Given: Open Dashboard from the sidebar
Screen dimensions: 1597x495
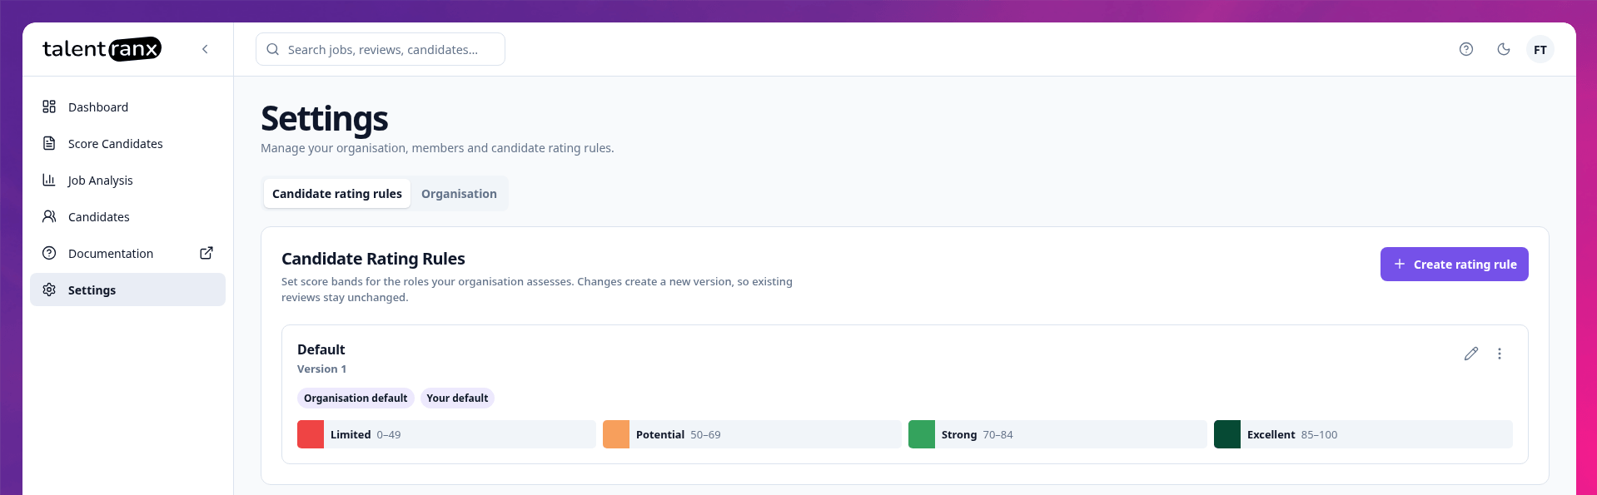Looking at the screenshot, I should [x=127, y=106].
